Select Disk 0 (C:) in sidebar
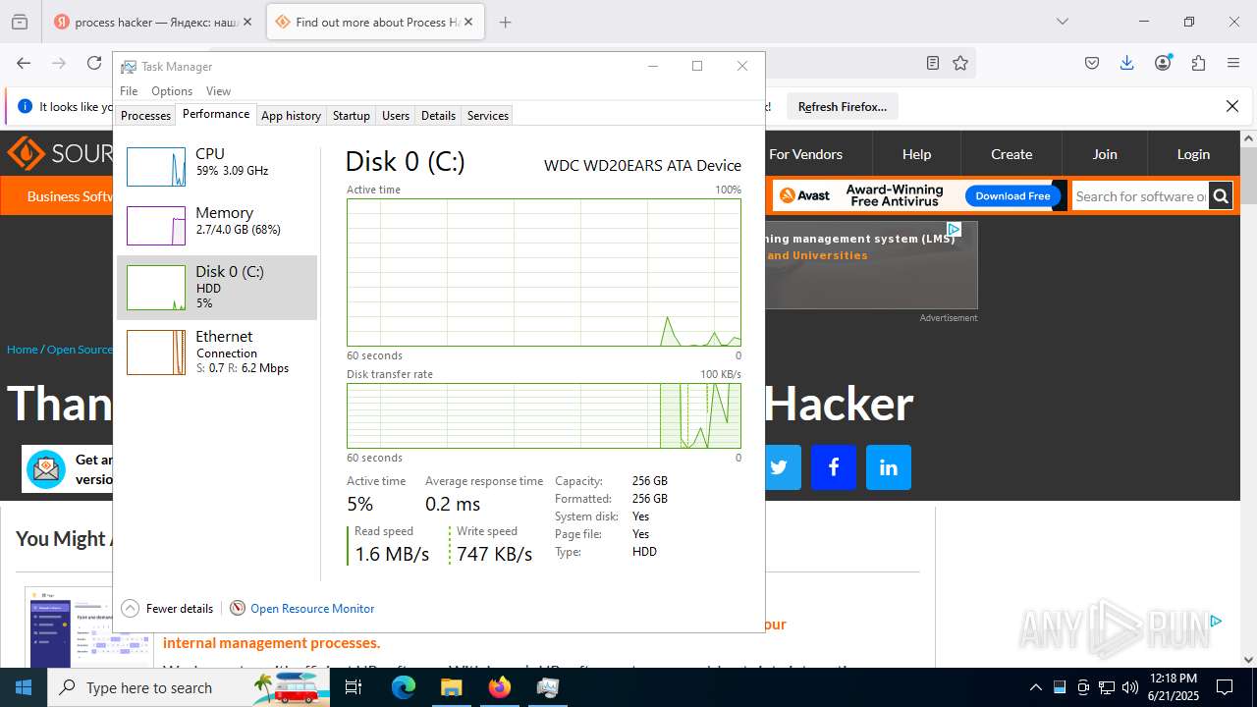This screenshot has height=707, width=1257. coord(217,288)
